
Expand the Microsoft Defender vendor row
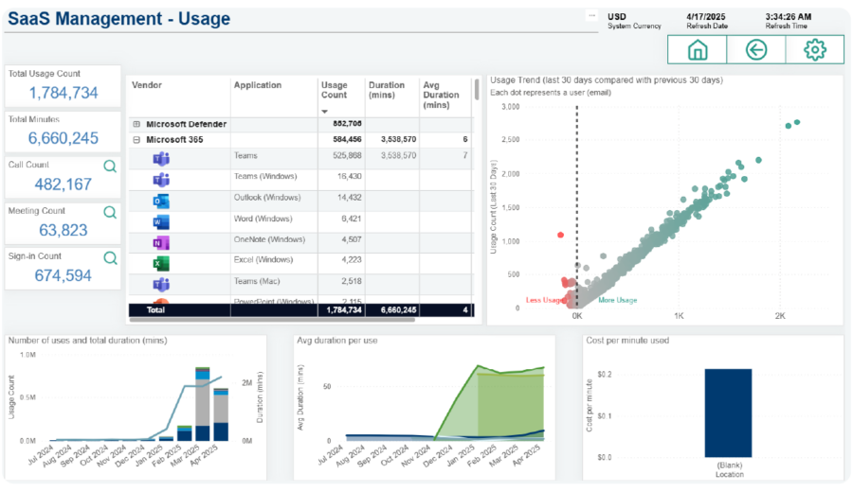(x=136, y=124)
